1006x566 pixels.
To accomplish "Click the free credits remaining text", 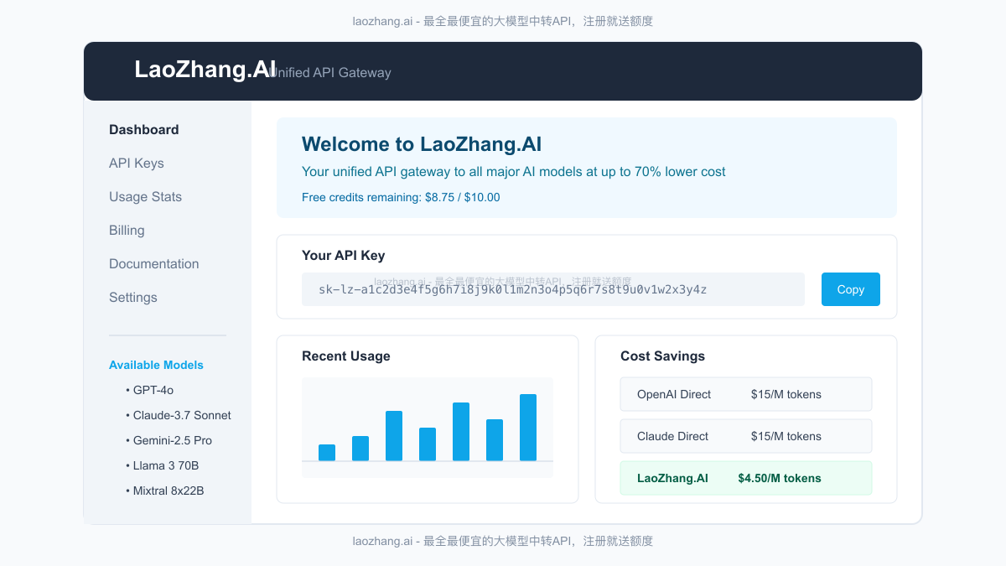I will 401,197.
